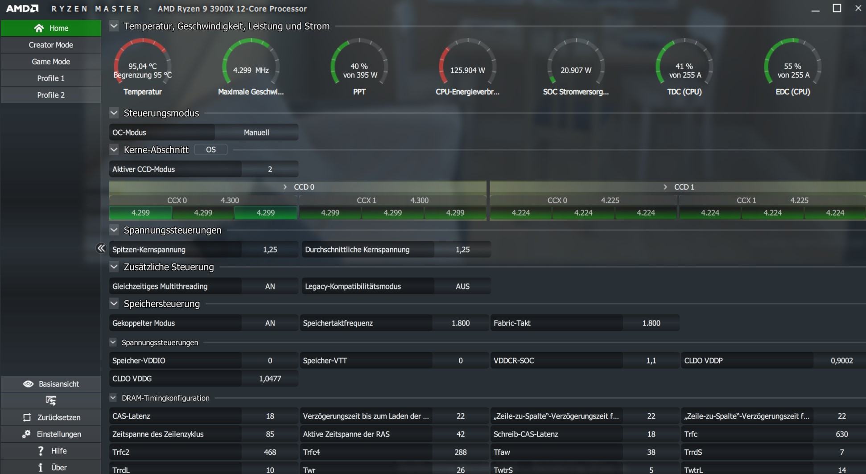Switch to Creator Mode profile
The image size is (866, 474).
[x=51, y=45]
